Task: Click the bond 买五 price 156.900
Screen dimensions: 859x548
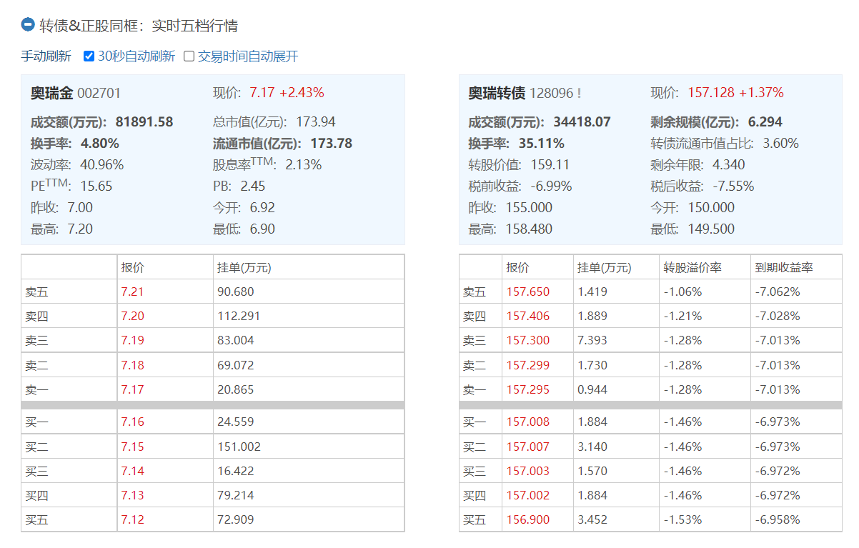Action: [x=528, y=519]
